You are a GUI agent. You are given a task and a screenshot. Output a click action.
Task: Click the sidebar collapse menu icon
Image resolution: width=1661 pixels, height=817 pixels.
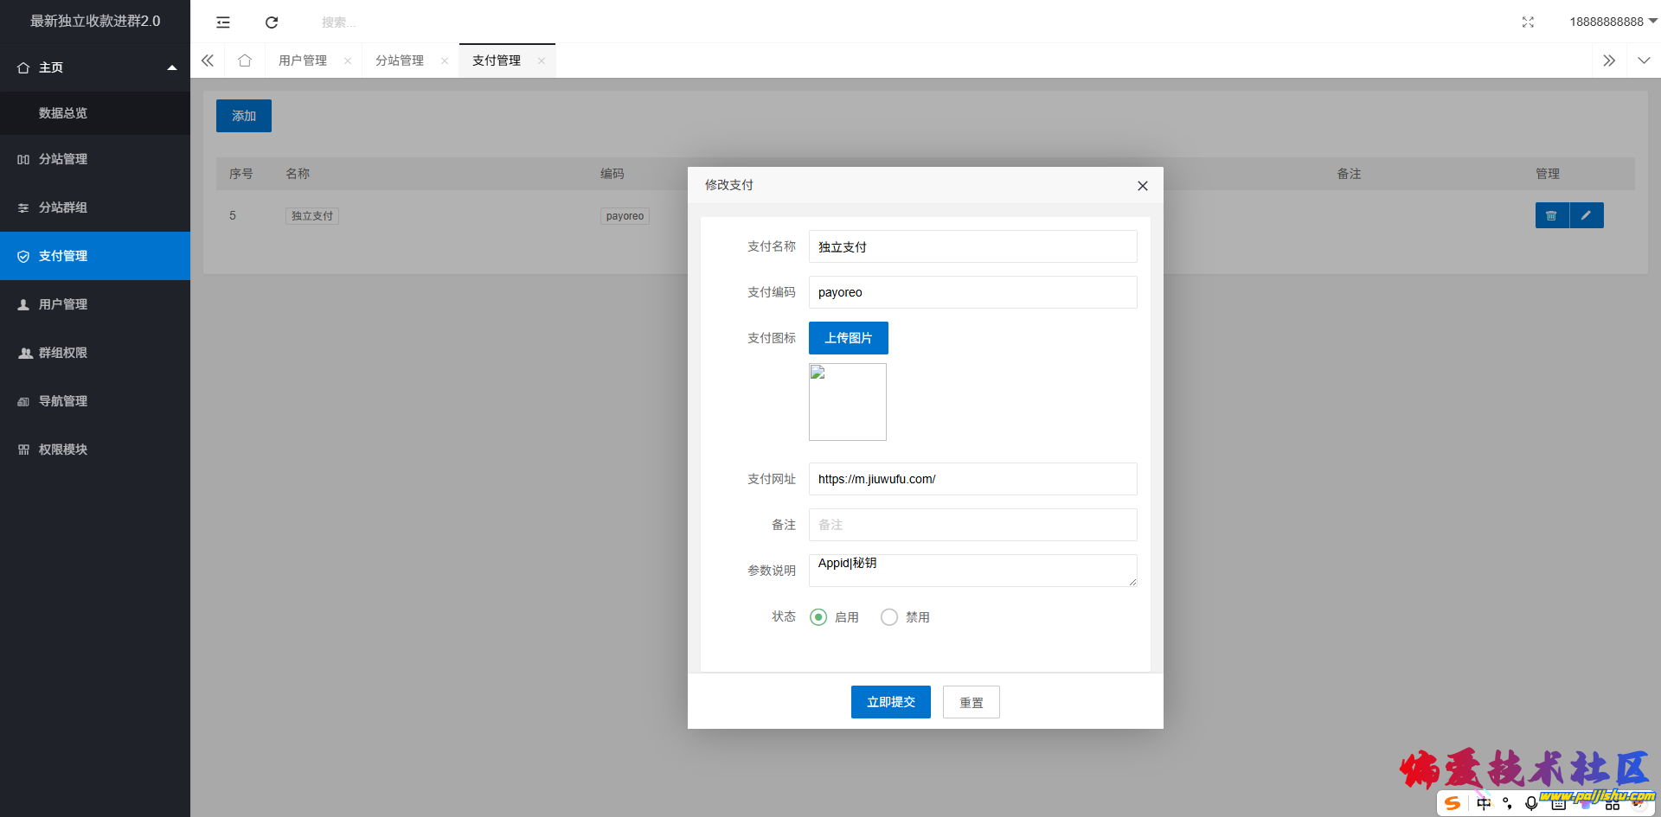click(x=223, y=22)
